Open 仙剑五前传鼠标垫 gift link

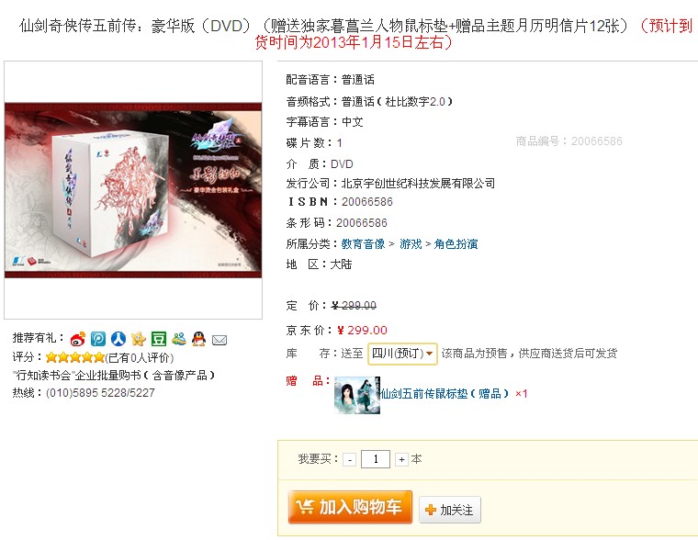[444, 394]
